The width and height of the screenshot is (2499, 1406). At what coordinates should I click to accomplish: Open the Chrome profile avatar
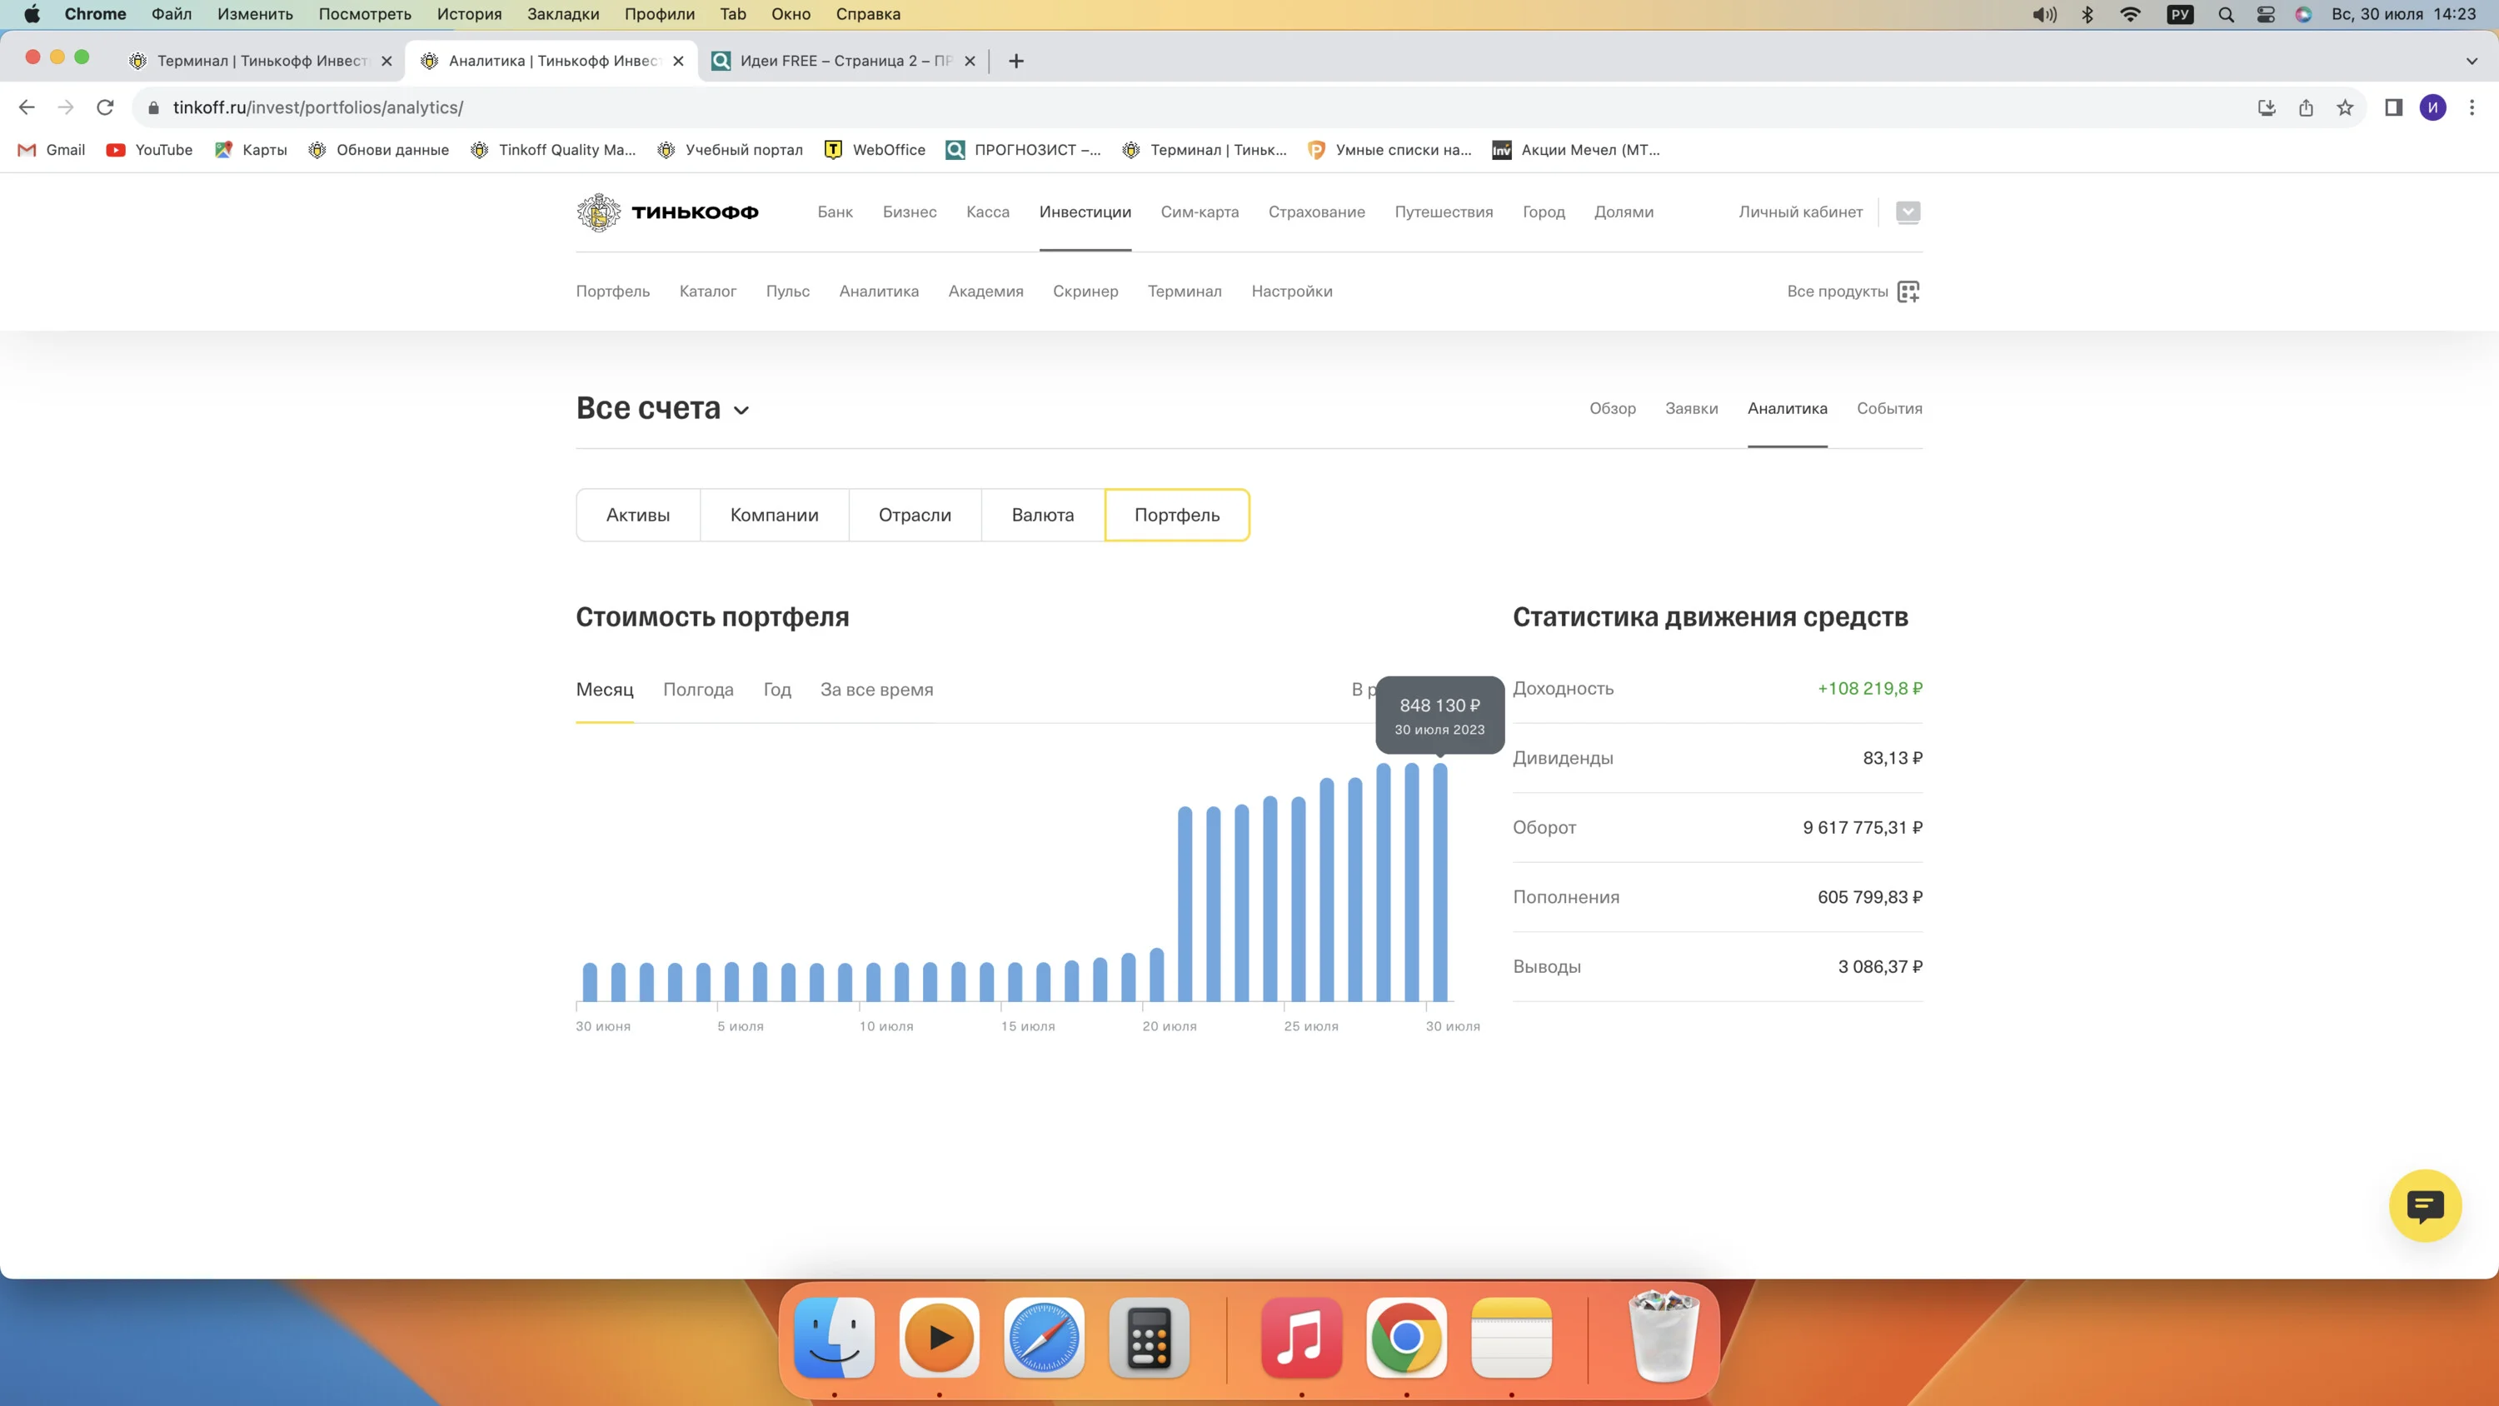coord(2432,107)
